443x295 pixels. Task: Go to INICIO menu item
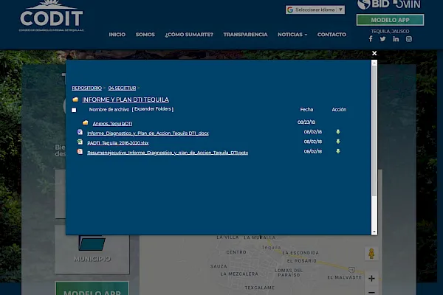click(x=117, y=35)
